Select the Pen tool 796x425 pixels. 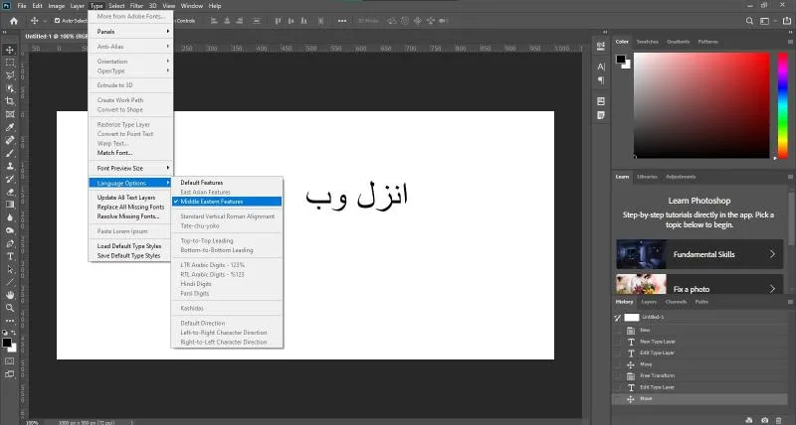pyautogui.click(x=10, y=243)
